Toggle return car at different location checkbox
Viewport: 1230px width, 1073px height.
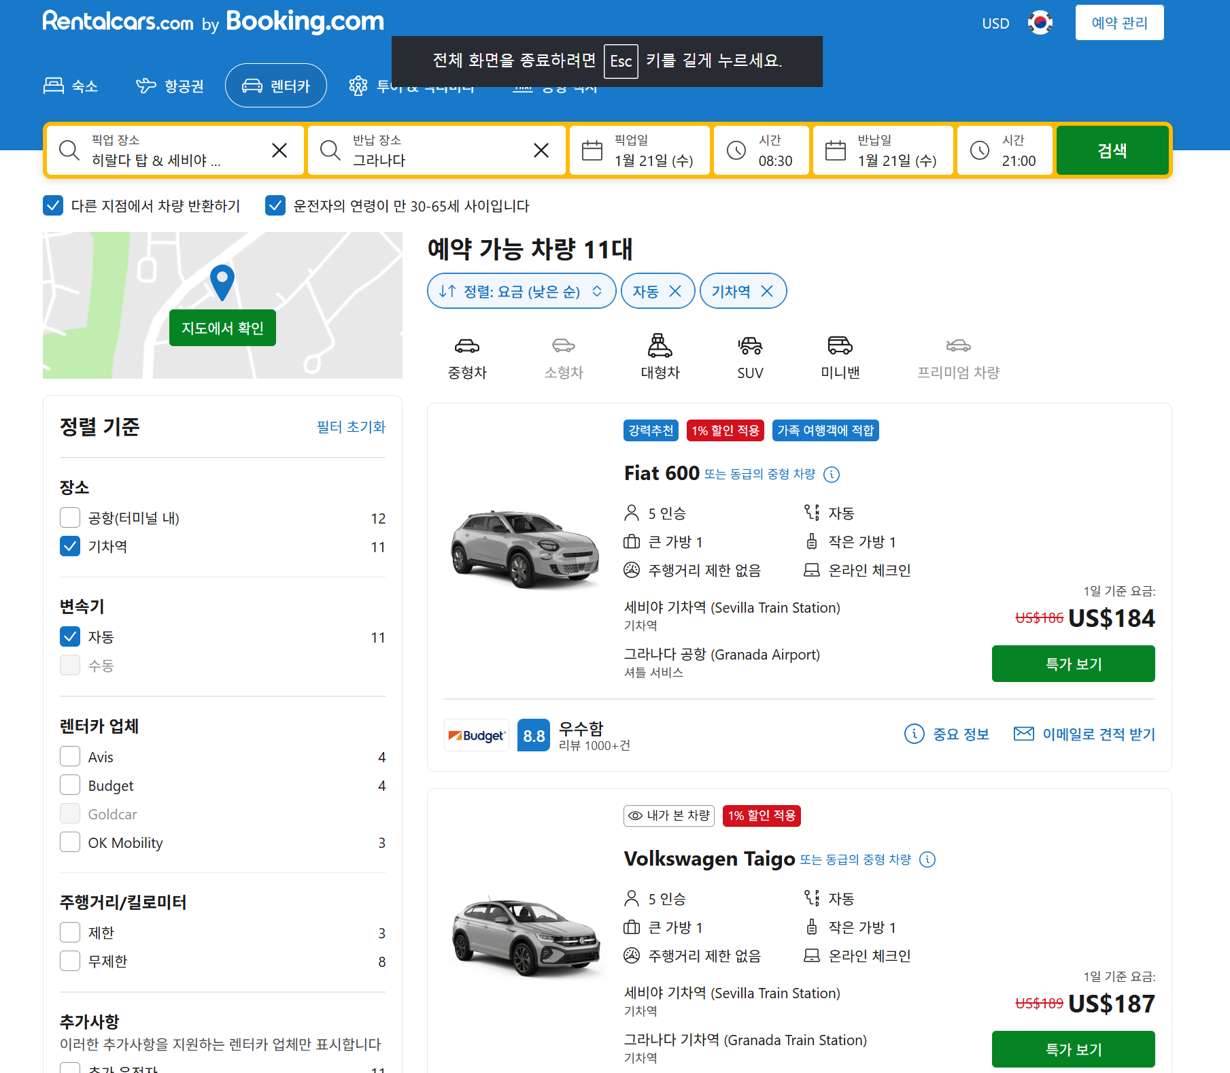click(53, 205)
